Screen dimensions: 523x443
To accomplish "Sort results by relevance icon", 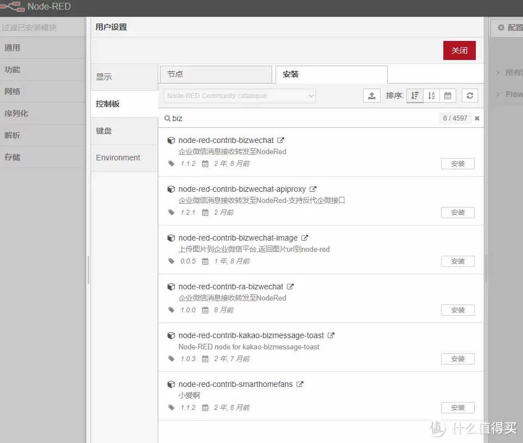I will click(415, 96).
